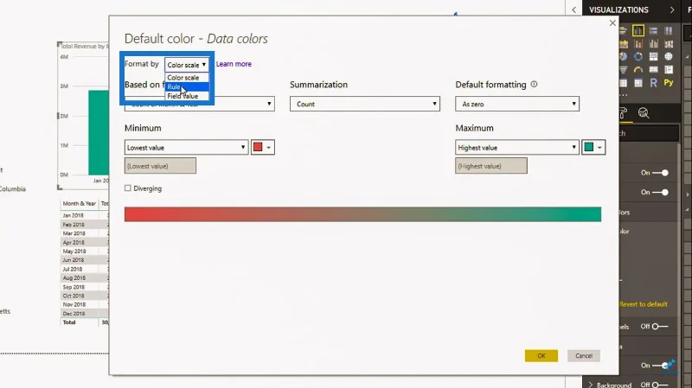Image resolution: width=692 pixels, height=388 pixels.
Task: Pick the gauge visualization icon
Action: (x=638, y=70)
